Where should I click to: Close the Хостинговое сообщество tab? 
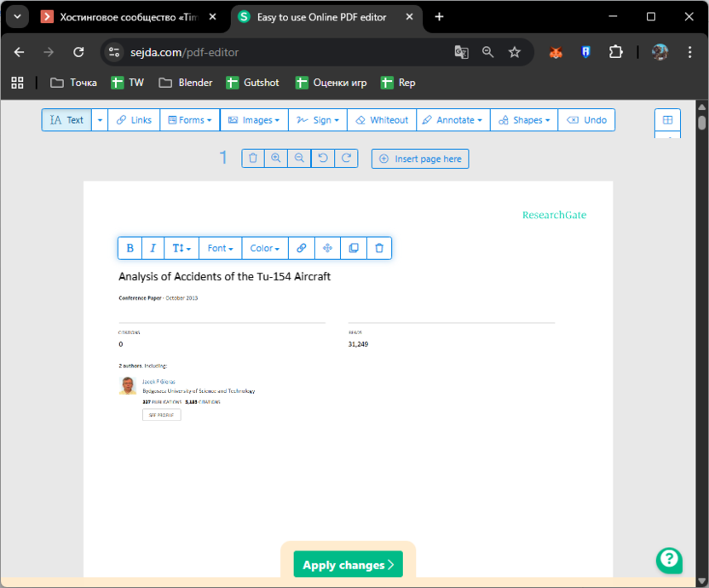click(x=212, y=17)
